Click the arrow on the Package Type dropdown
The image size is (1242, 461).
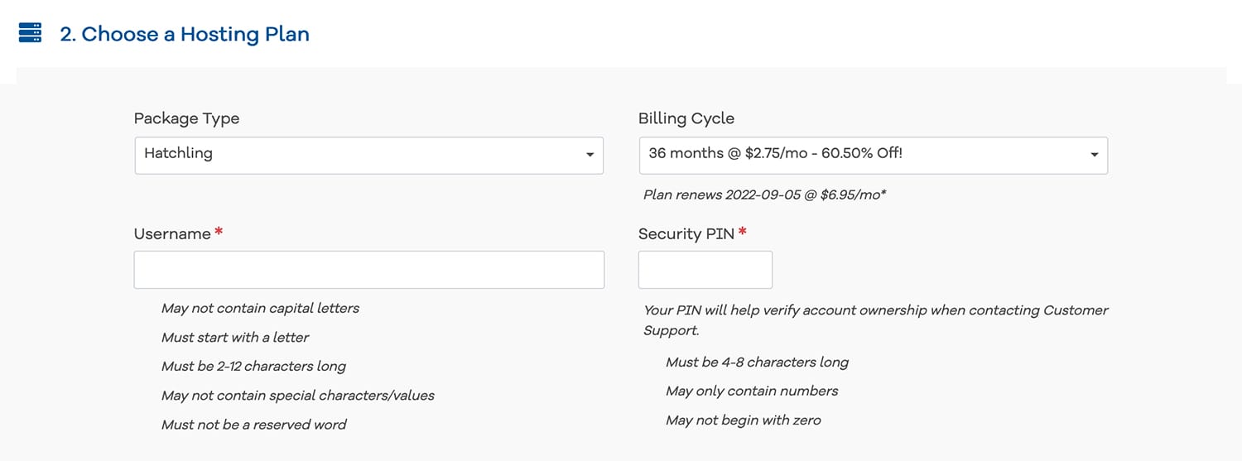tap(590, 155)
